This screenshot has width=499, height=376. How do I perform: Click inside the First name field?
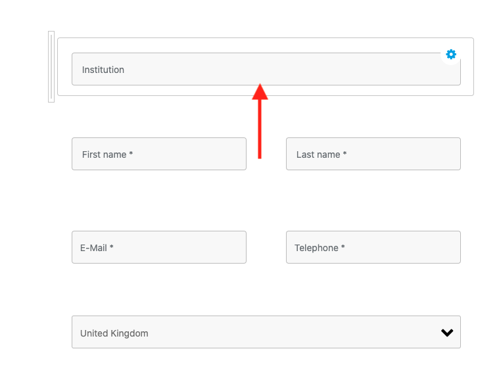[159, 154]
